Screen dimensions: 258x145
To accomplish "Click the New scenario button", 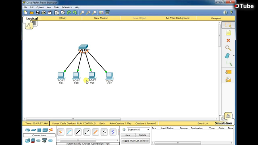I will (x=128, y=135).
